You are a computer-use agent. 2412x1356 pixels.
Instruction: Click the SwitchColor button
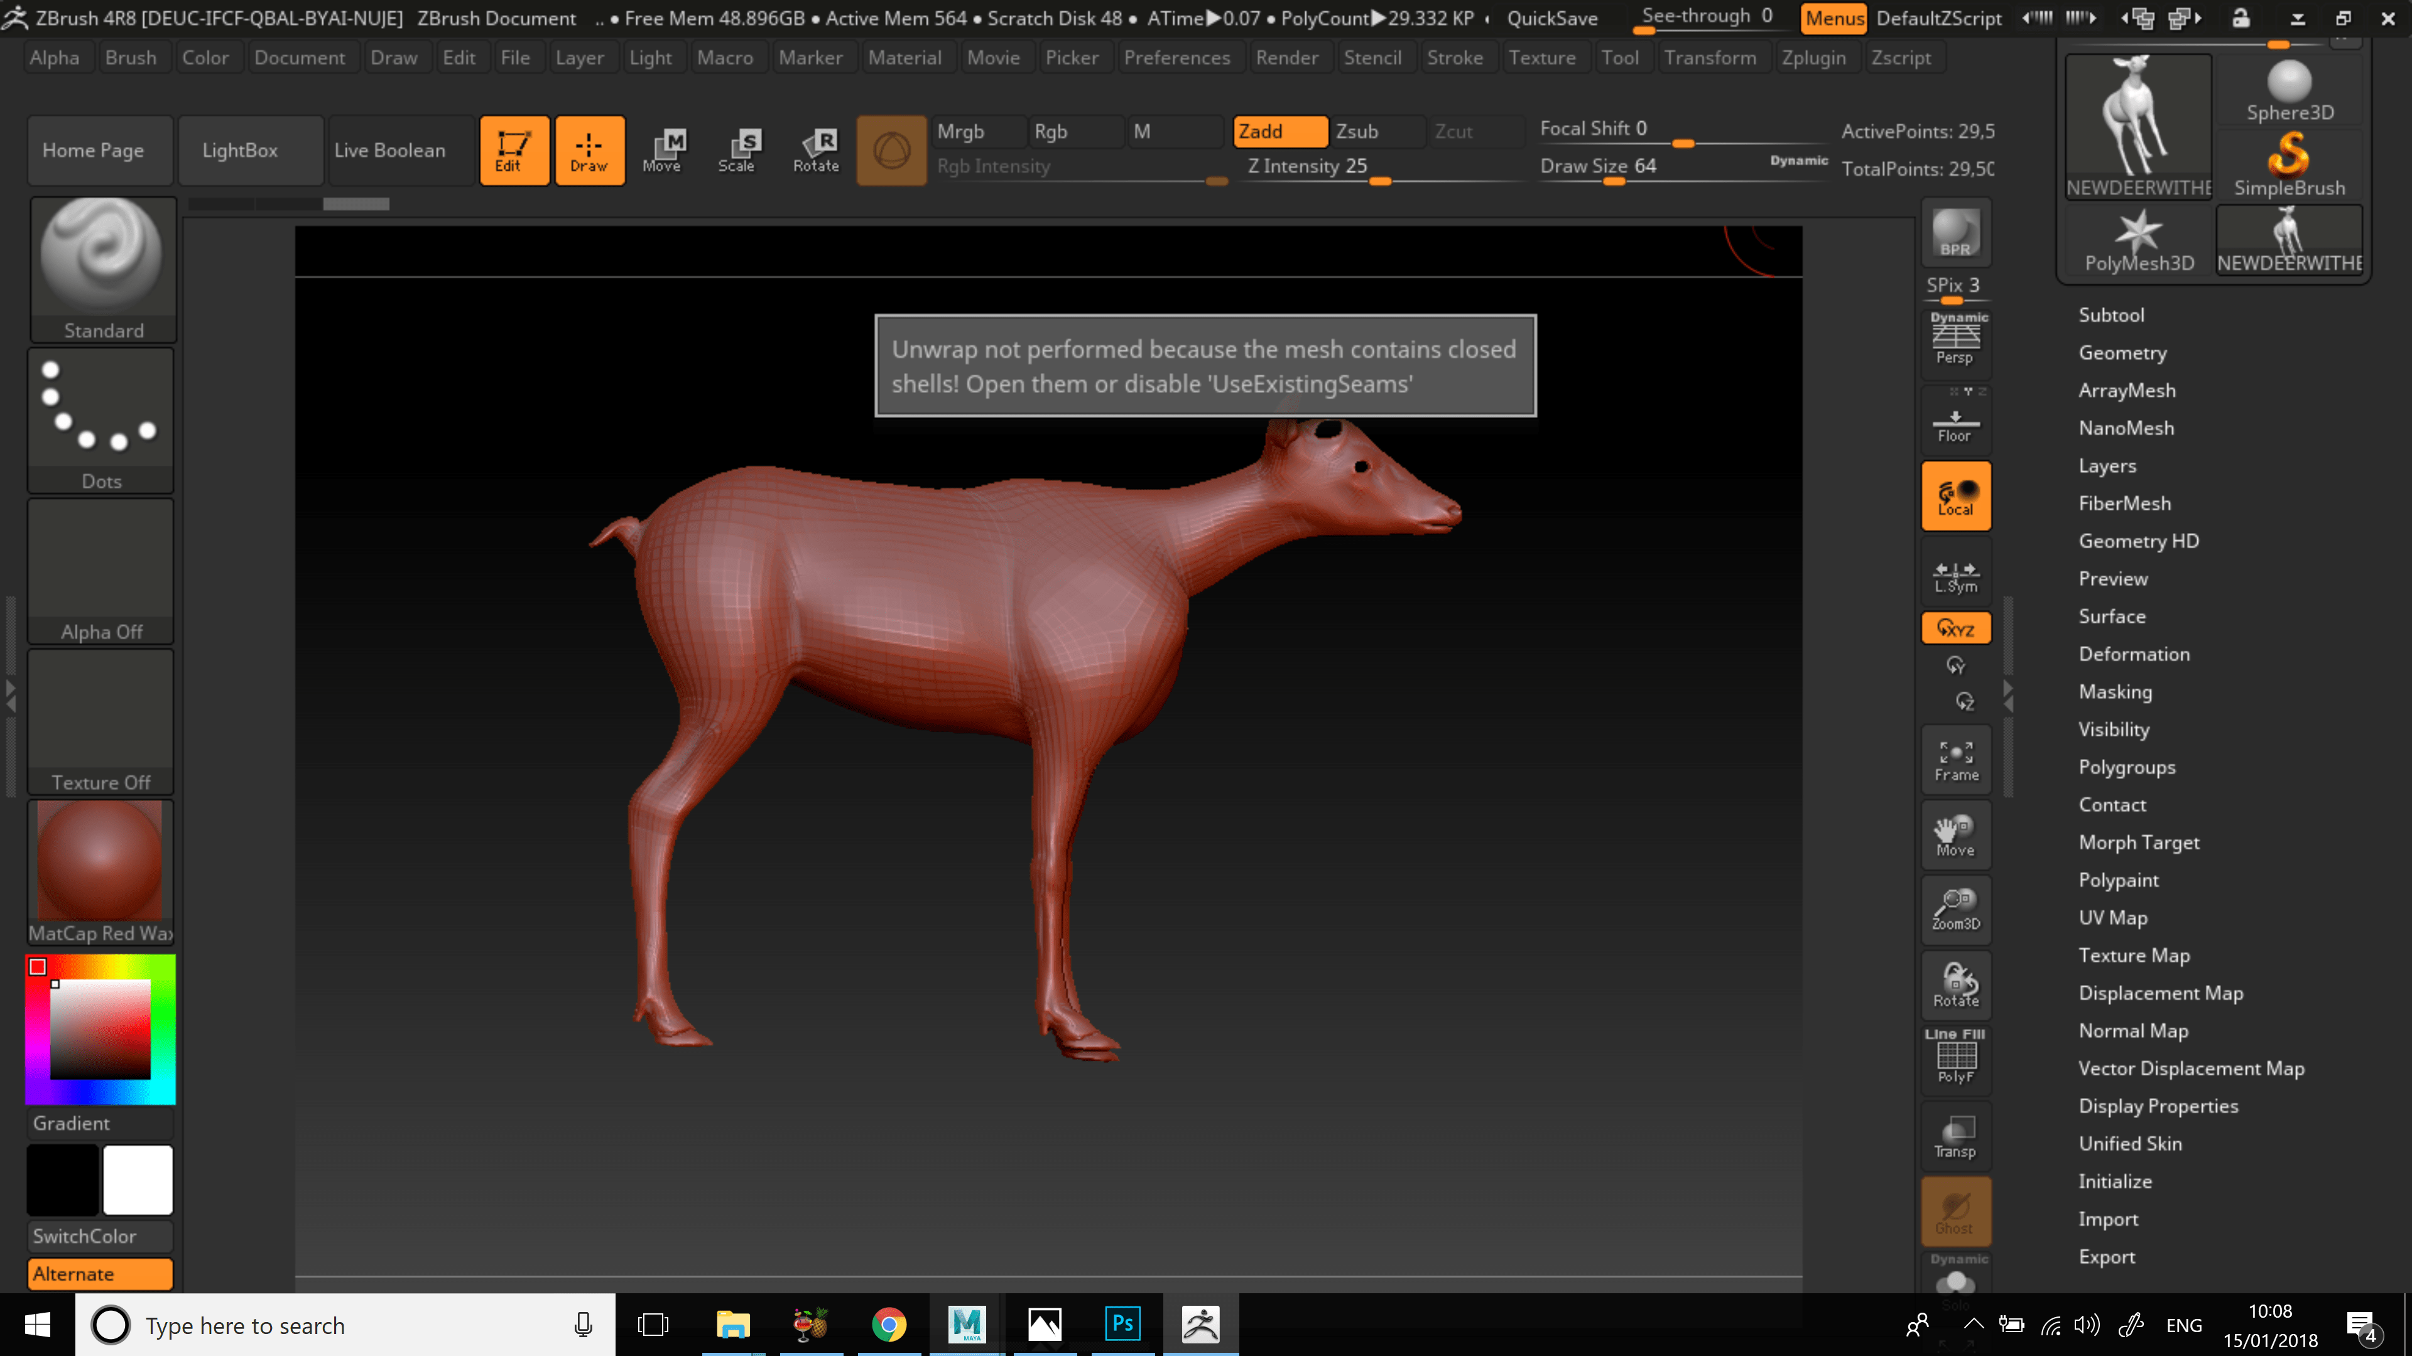[x=99, y=1236]
